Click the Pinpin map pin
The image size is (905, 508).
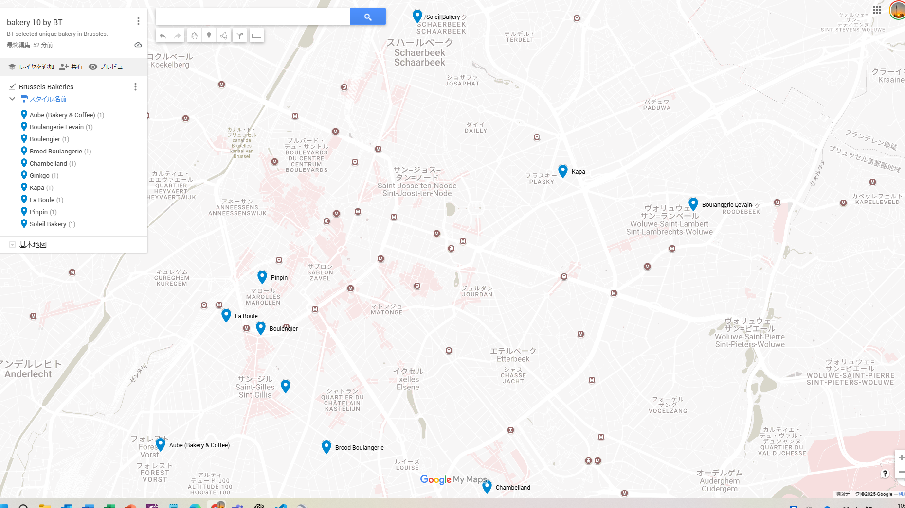tap(262, 277)
